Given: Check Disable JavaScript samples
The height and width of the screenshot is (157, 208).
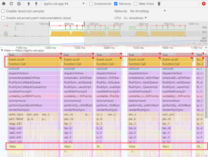Looking at the screenshot, I should 3,11.
